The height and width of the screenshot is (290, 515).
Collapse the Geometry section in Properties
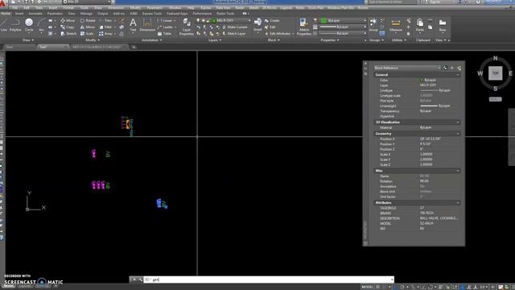coord(458,134)
